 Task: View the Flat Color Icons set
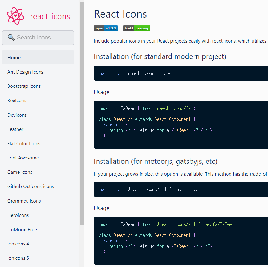(x=24, y=143)
